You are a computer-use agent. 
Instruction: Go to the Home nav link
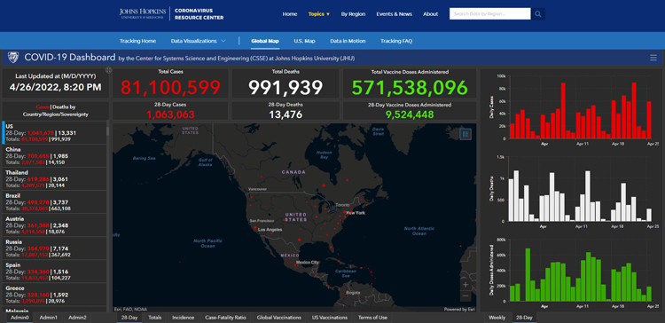(x=290, y=14)
